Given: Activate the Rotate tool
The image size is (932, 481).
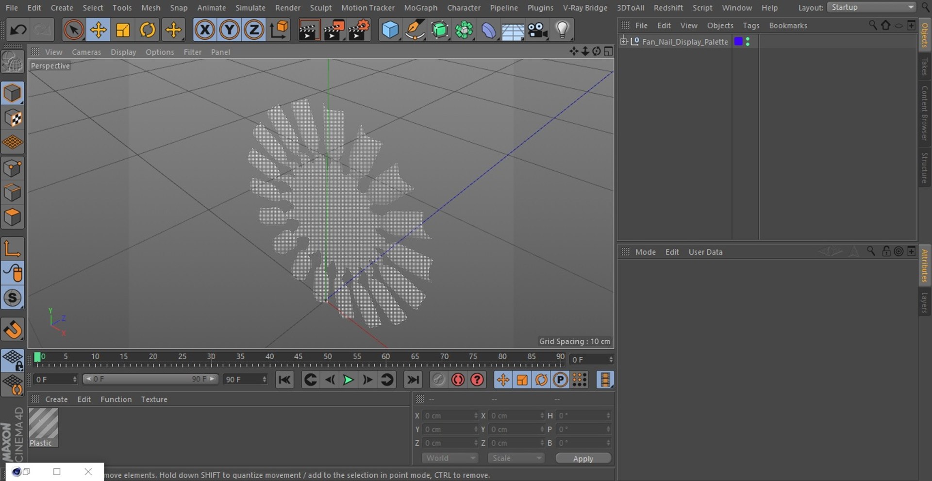Looking at the screenshot, I should [148, 30].
